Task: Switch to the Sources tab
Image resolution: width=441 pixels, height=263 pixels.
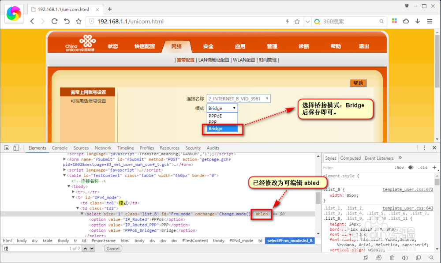Action: (81, 148)
